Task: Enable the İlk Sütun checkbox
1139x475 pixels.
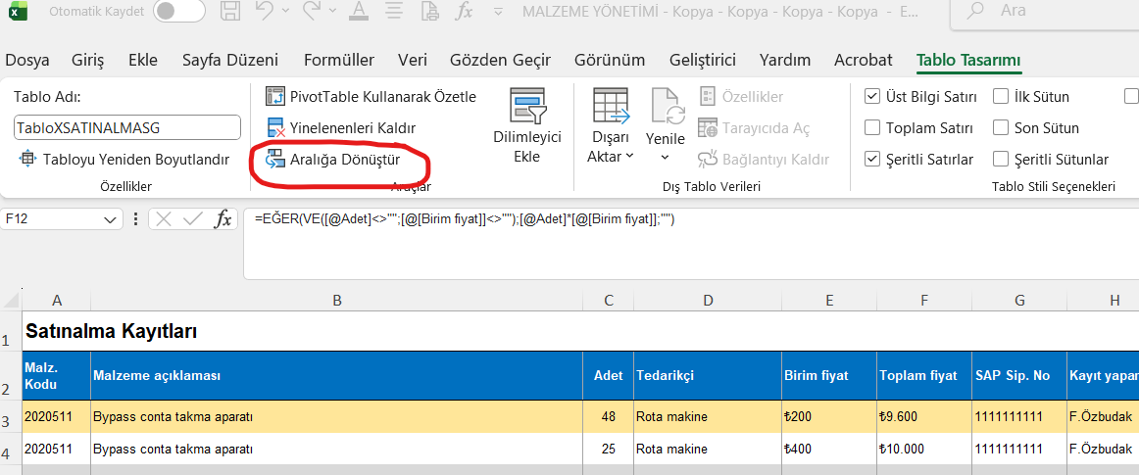Action: point(1001,97)
